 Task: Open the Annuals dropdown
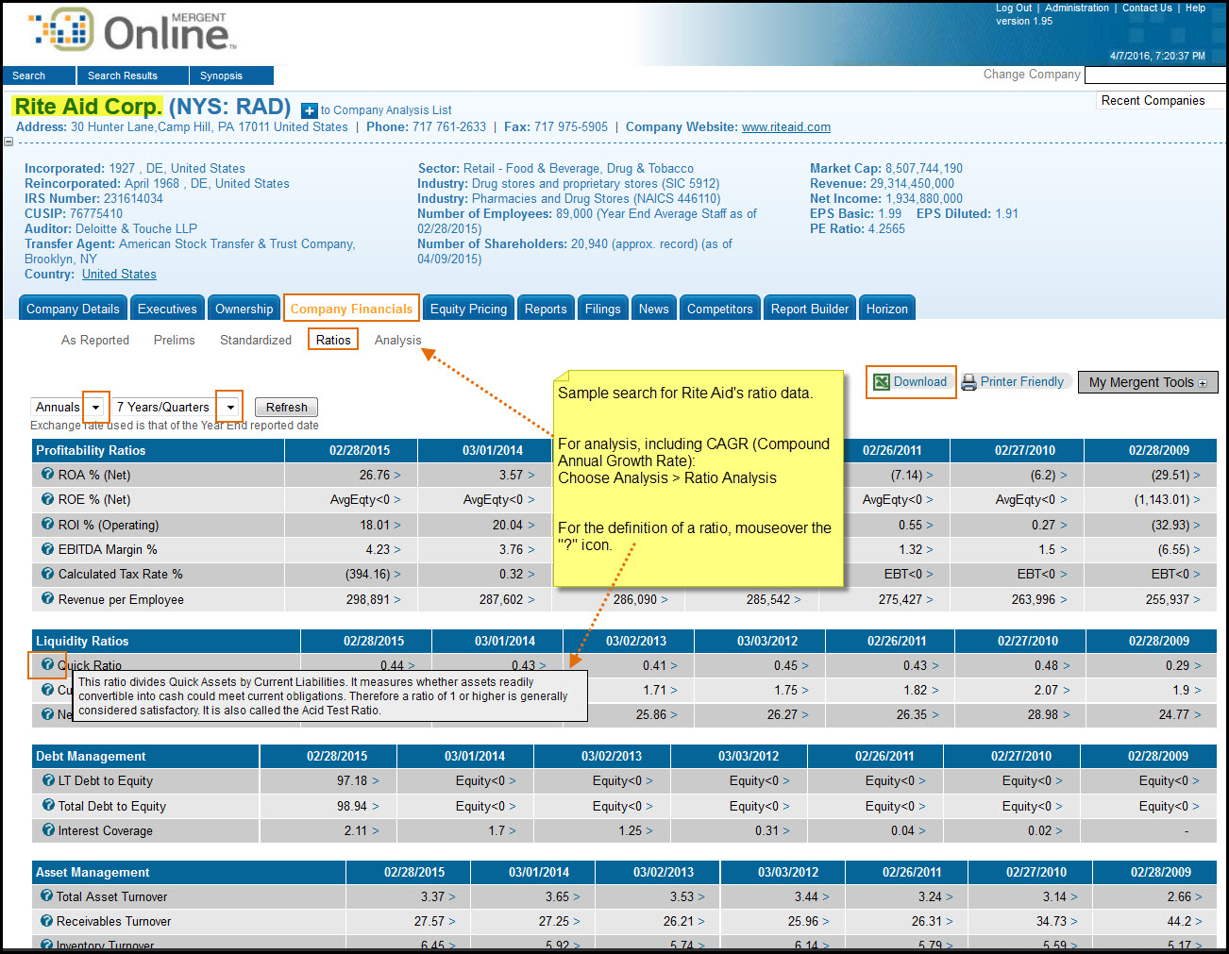95,407
